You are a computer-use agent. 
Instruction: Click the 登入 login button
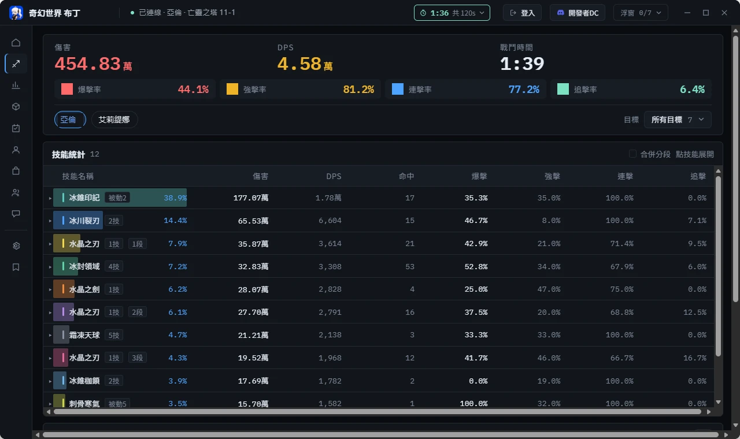[522, 13]
